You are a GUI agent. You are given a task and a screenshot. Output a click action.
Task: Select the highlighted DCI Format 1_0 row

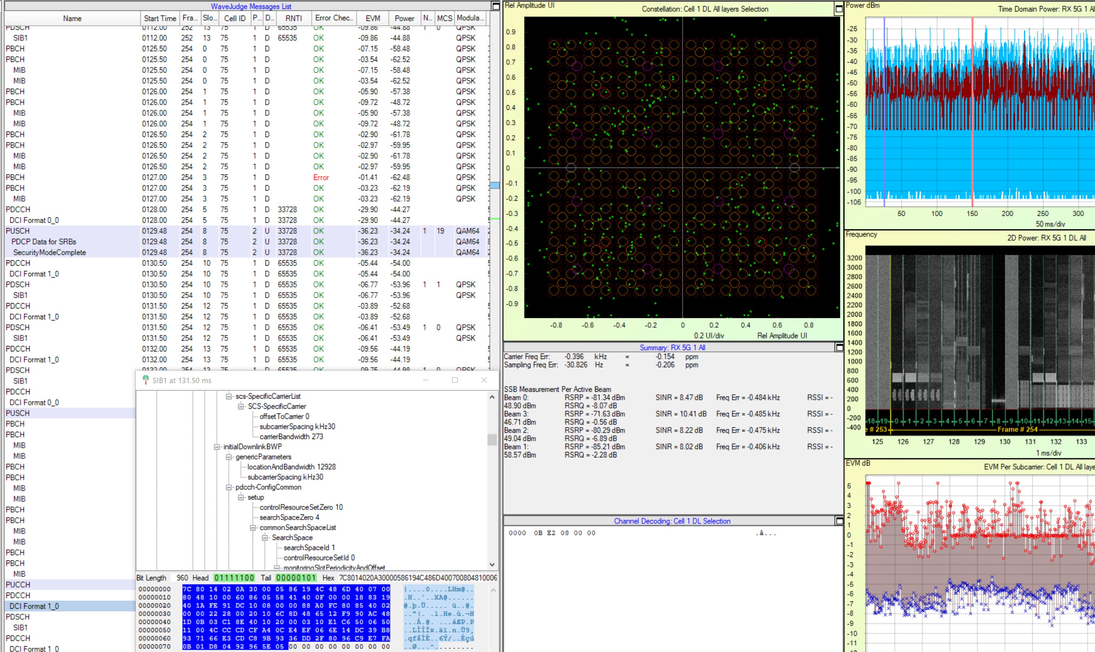70,606
